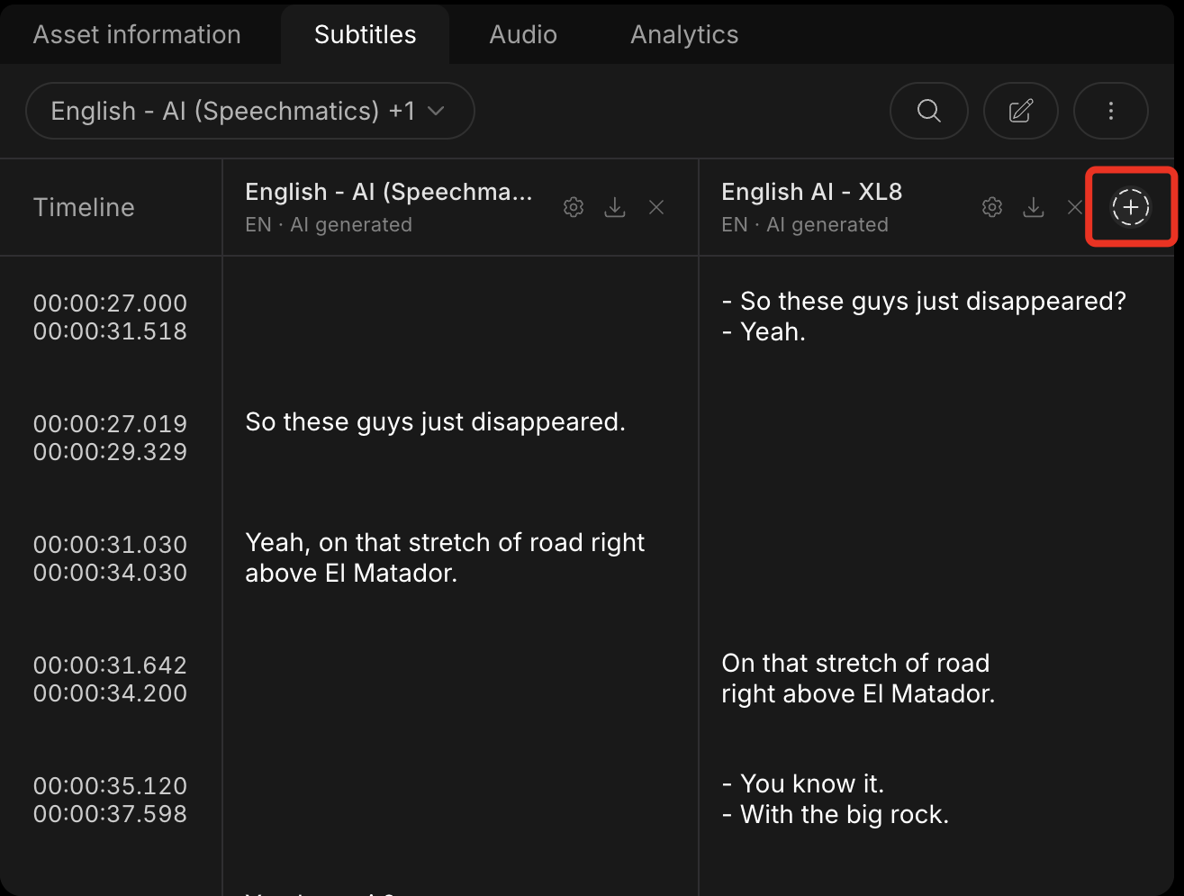
Task: Click the "English AI - XL8" column title
Action: point(811,192)
